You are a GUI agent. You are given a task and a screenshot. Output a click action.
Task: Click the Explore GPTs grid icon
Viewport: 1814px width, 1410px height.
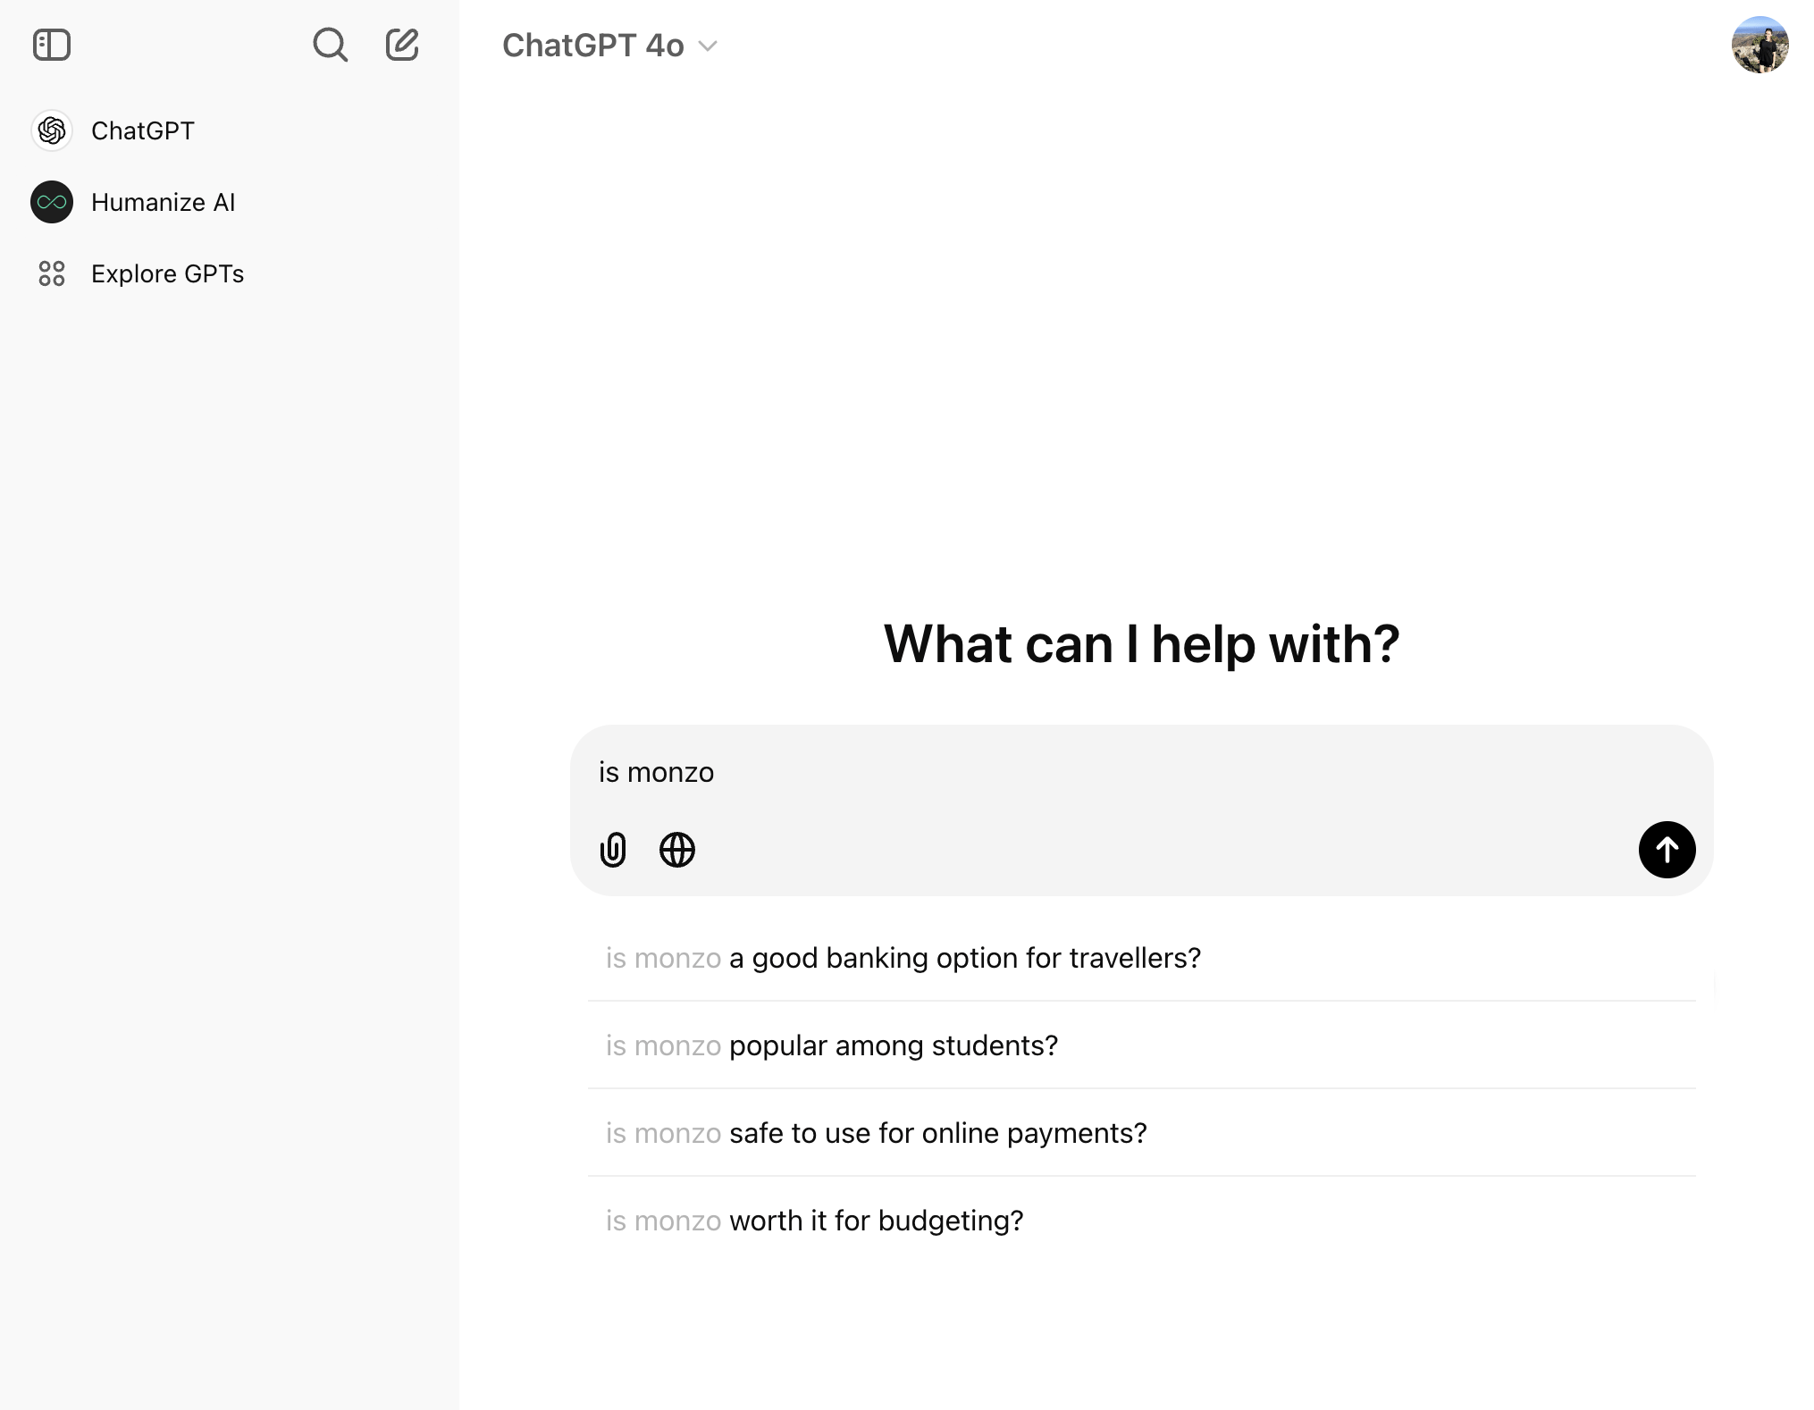[x=52, y=273]
